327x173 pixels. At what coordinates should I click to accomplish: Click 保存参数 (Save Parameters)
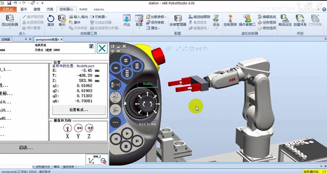(x=155, y=22)
